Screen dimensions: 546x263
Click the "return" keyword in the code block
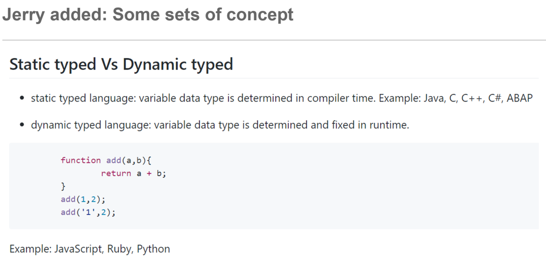click(x=116, y=173)
